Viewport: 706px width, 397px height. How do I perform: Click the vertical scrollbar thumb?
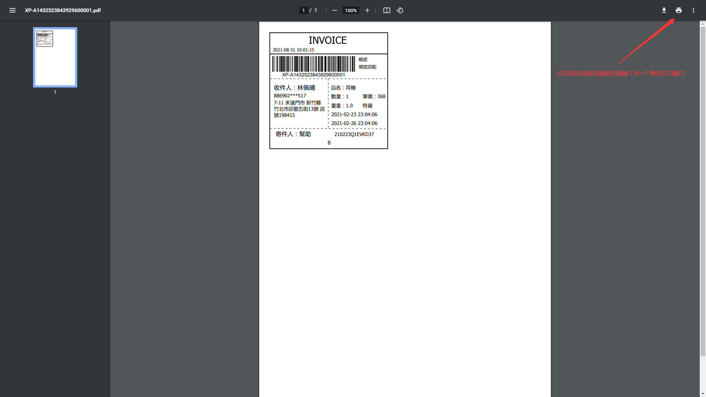[703, 191]
